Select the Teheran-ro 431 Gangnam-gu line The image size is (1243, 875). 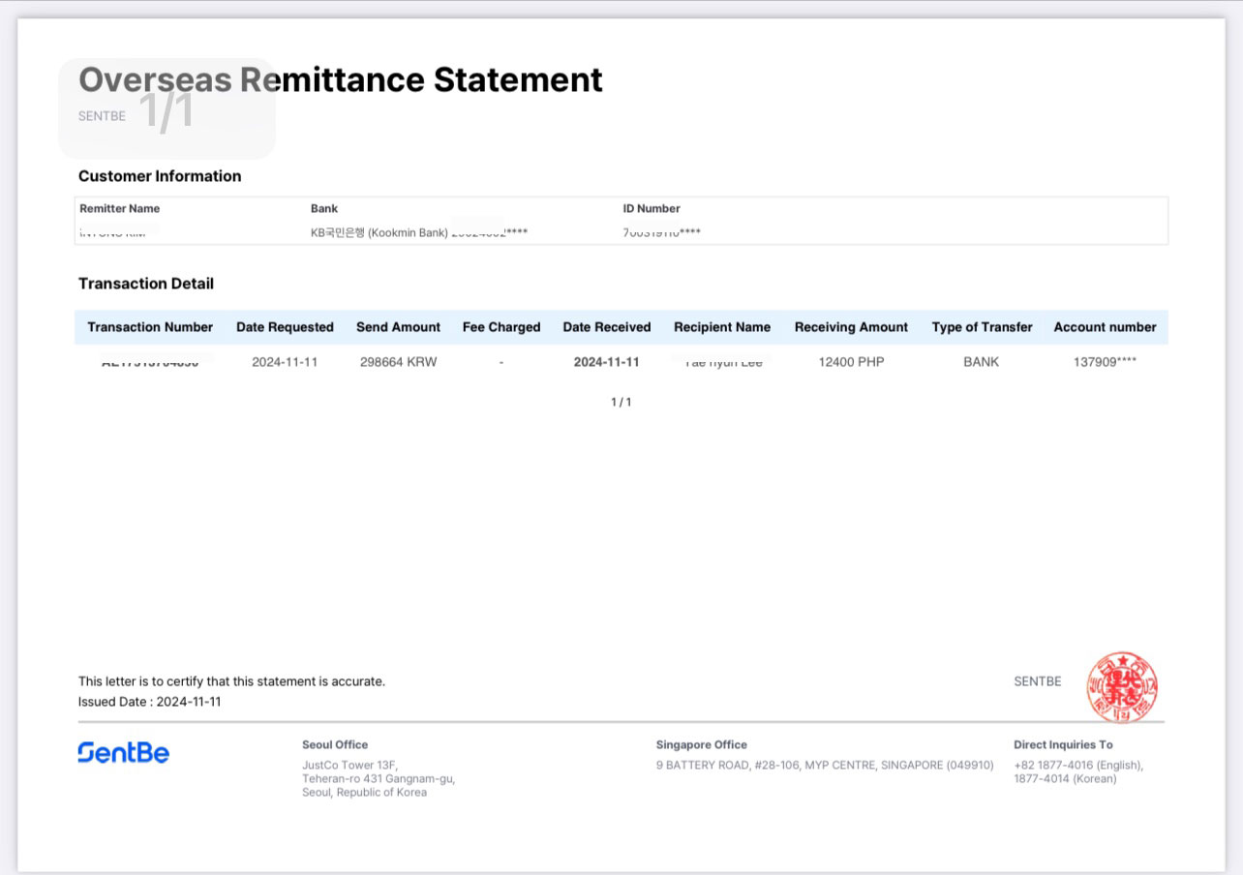pos(379,778)
